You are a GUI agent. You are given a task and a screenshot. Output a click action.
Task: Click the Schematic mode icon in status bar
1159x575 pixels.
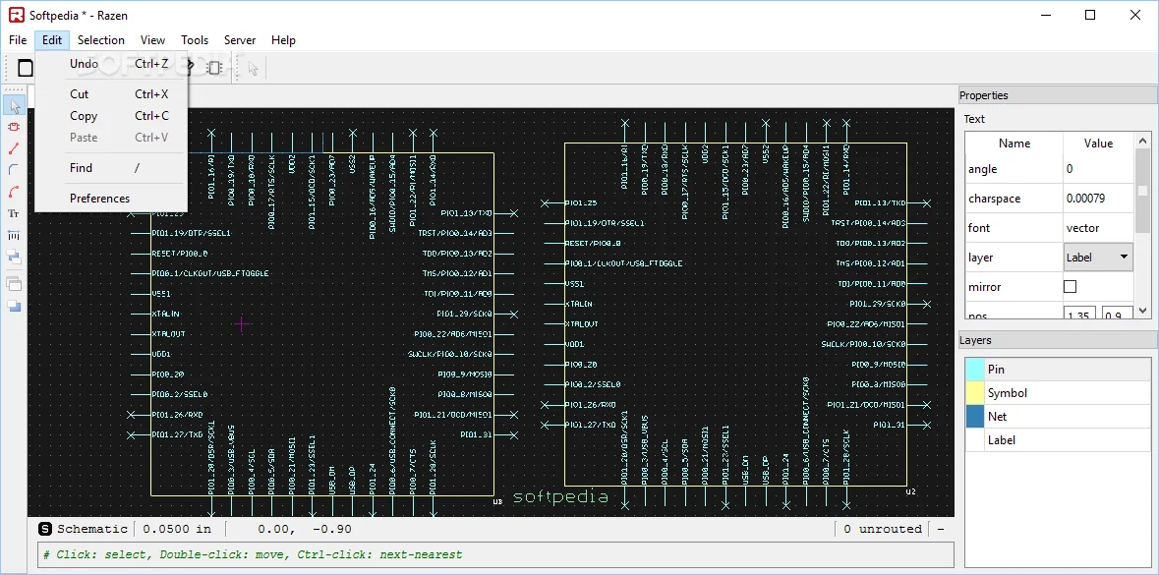(x=45, y=529)
